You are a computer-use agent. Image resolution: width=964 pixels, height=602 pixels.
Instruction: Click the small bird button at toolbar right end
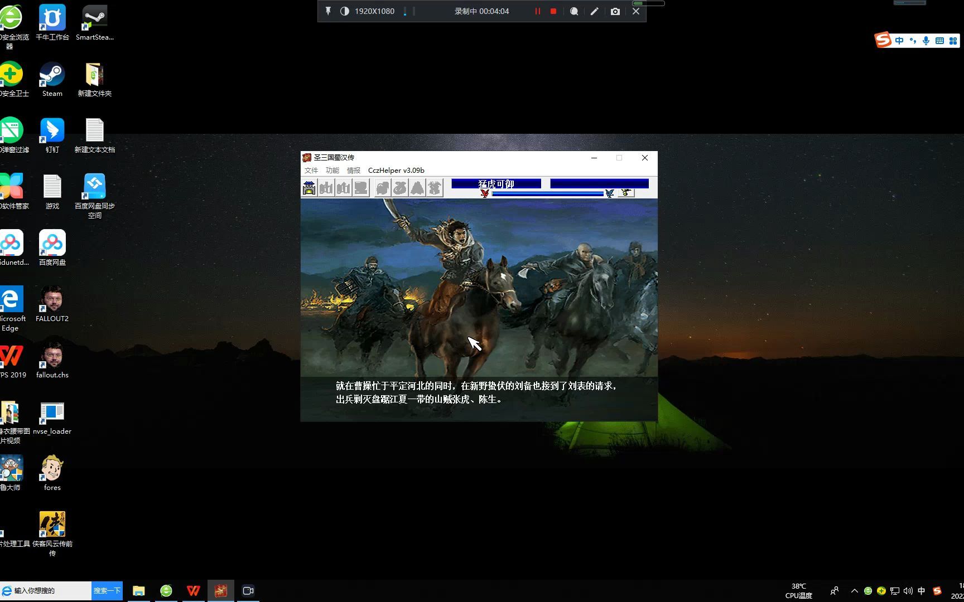click(x=626, y=193)
